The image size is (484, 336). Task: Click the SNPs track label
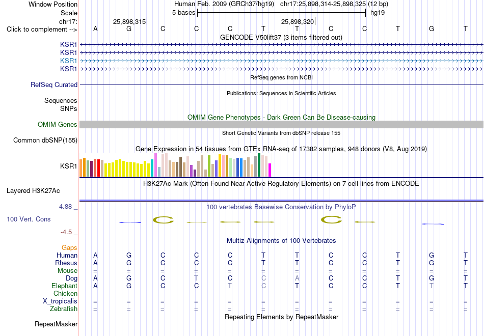(x=69, y=108)
